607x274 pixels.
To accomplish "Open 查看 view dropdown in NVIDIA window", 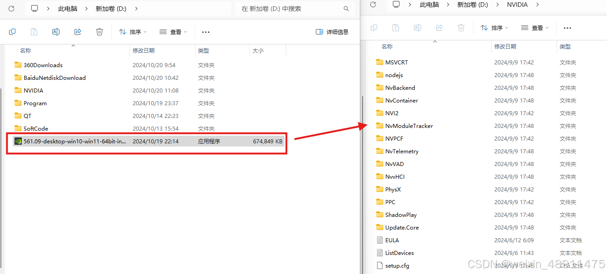I will [x=535, y=28].
